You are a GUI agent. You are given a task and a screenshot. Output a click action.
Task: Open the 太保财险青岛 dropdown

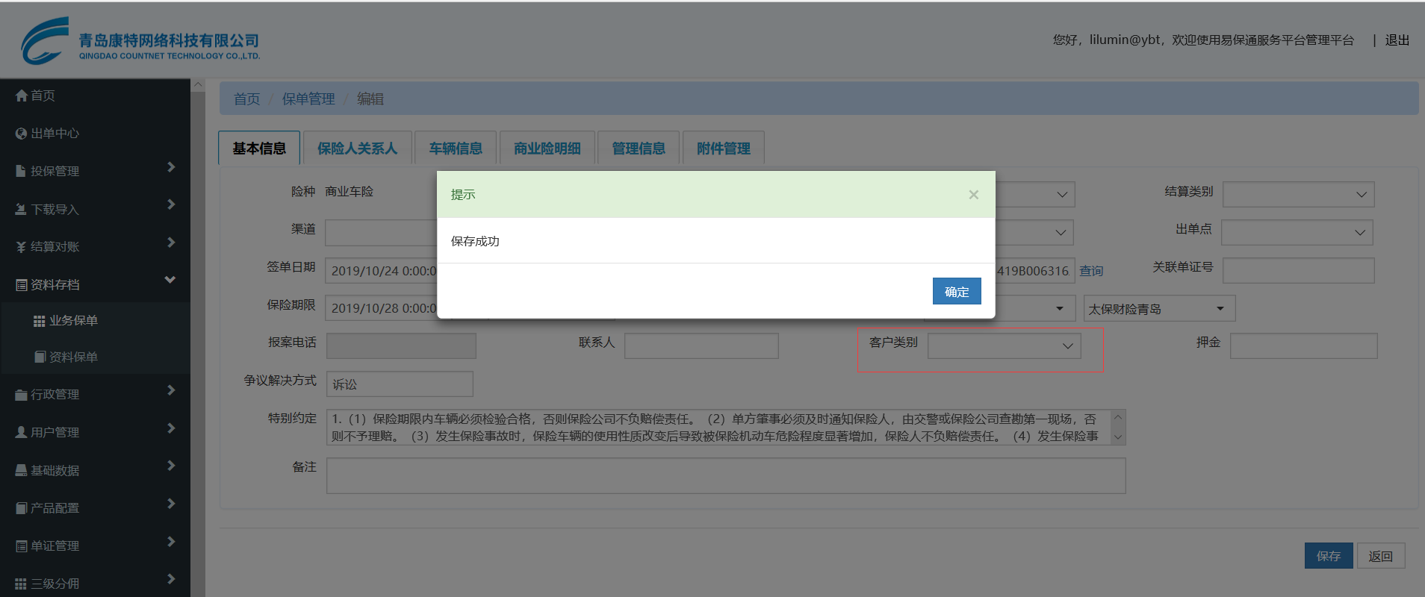pyautogui.click(x=1159, y=308)
